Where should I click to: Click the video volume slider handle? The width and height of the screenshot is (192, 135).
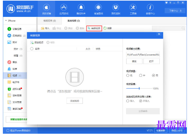pyautogui.click(x=139, y=88)
